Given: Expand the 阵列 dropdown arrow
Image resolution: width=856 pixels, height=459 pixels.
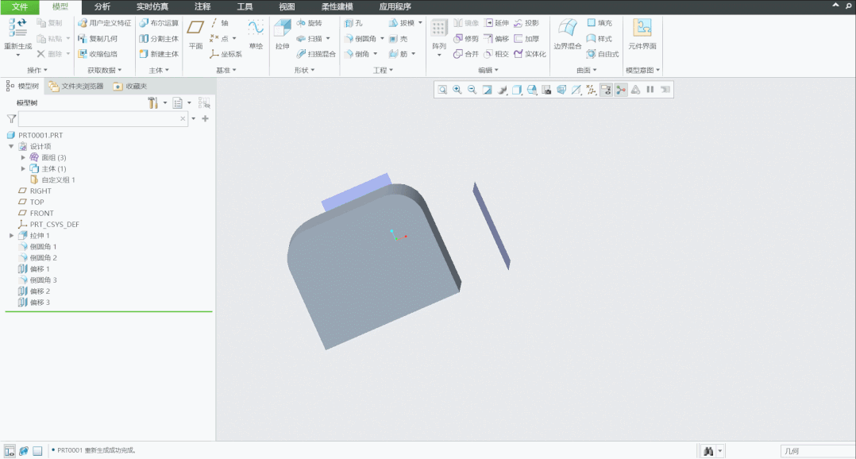Looking at the screenshot, I should point(439,55).
